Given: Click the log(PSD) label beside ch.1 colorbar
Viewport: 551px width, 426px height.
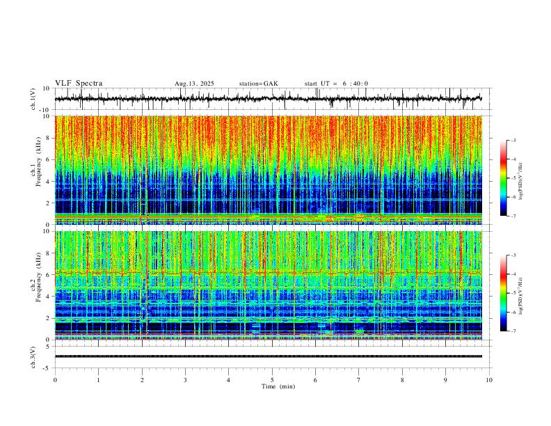Looking at the screenshot, I should tap(521, 182).
